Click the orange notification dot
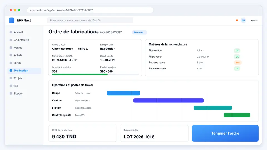This screenshot has height=150, width=267. point(237,20)
